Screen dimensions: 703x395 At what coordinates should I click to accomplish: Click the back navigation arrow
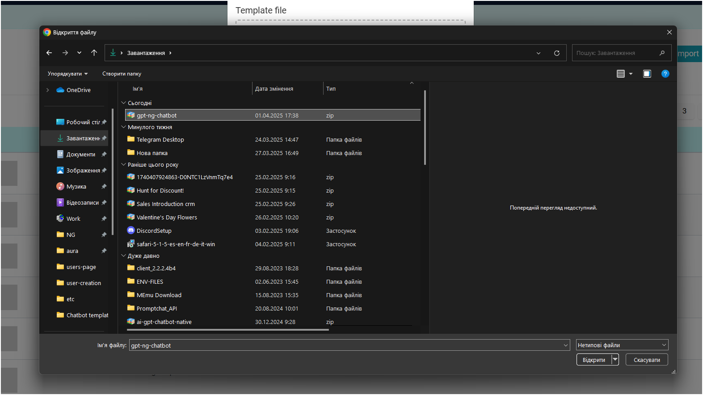tap(49, 53)
